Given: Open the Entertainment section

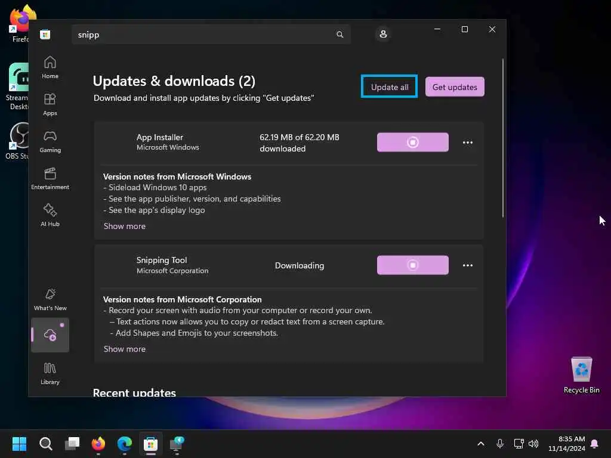Looking at the screenshot, I should pyautogui.click(x=50, y=178).
